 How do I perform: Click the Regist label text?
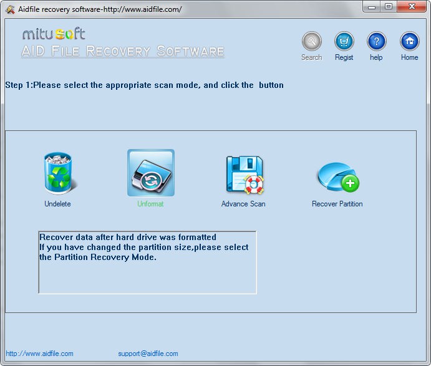344,57
